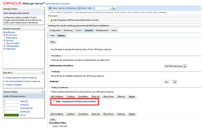
Task: Click the Failed (0) server status link
Action: 24,101
